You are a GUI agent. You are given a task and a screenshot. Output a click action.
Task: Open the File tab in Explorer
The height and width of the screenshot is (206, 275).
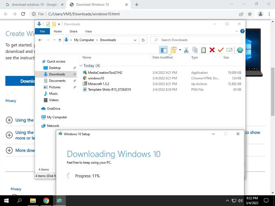[x=42, y=31]
